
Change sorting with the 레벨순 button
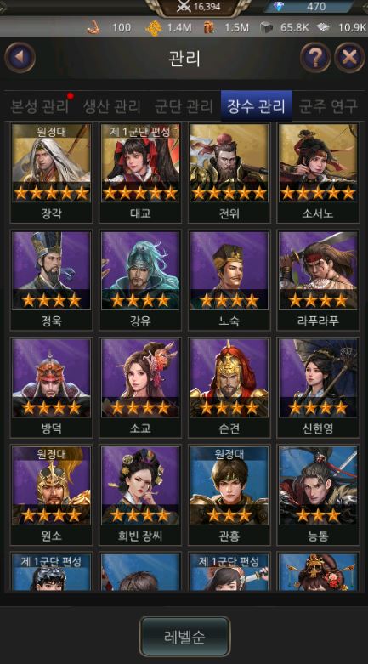184,636
